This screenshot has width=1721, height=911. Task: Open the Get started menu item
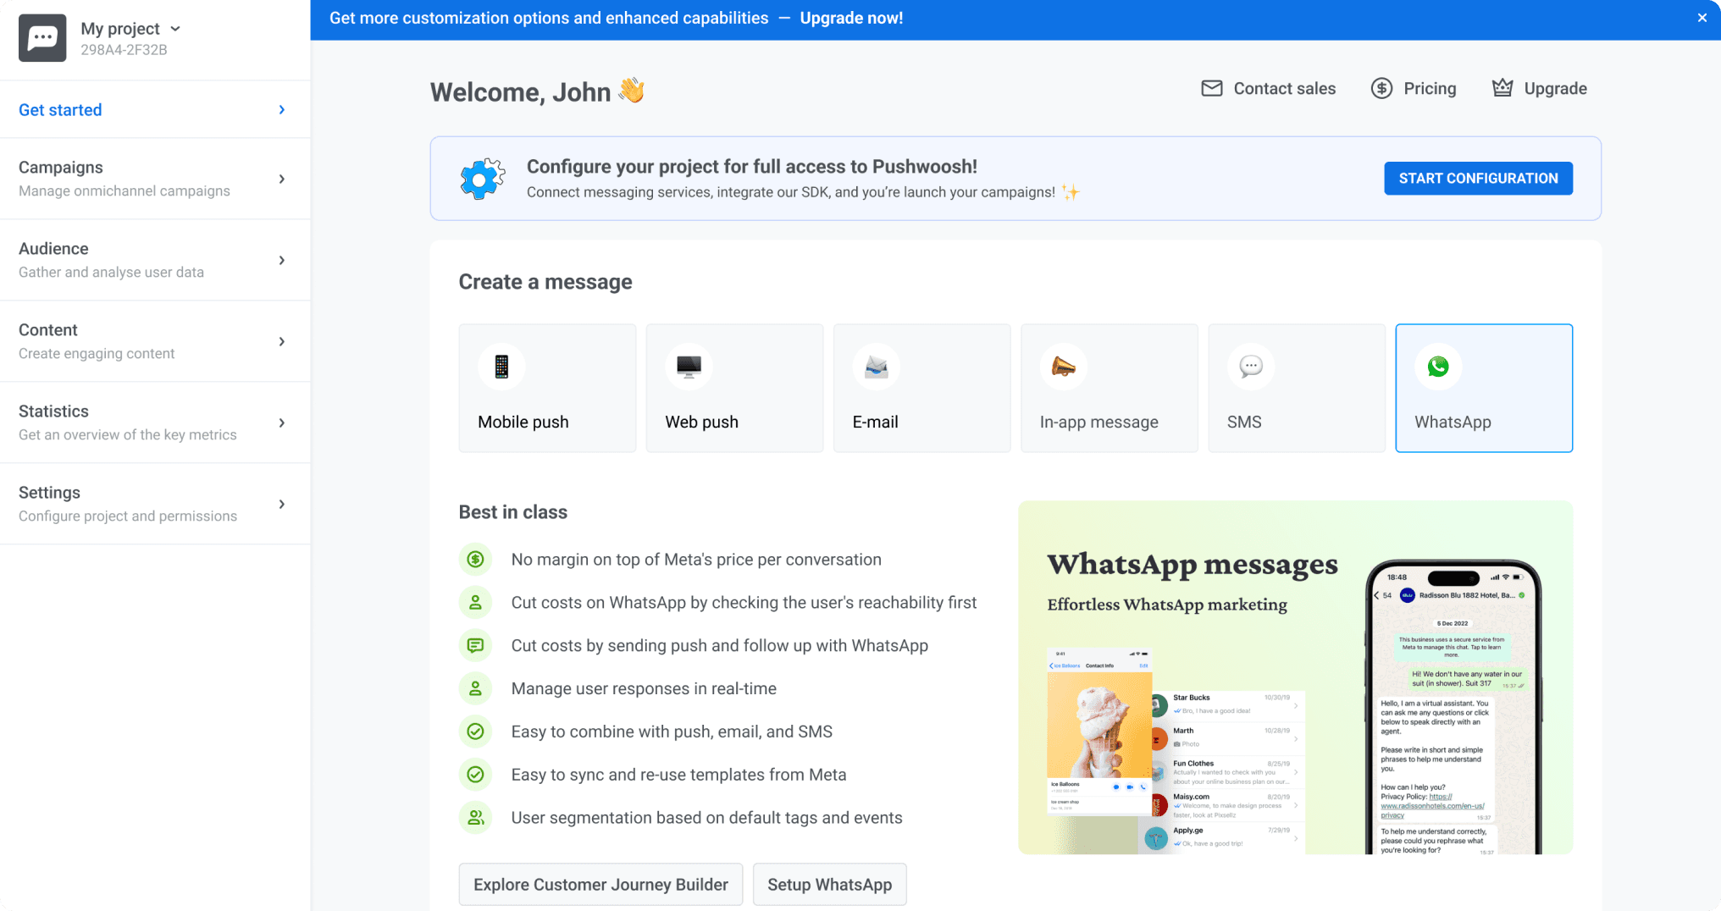pos(155,110)
